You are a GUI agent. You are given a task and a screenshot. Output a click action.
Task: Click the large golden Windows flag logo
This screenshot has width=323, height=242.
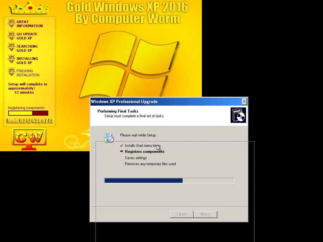[x=129, y=64]
